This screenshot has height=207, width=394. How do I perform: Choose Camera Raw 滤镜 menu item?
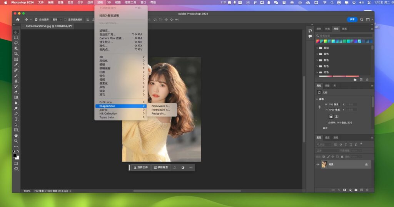pos(121,38)
